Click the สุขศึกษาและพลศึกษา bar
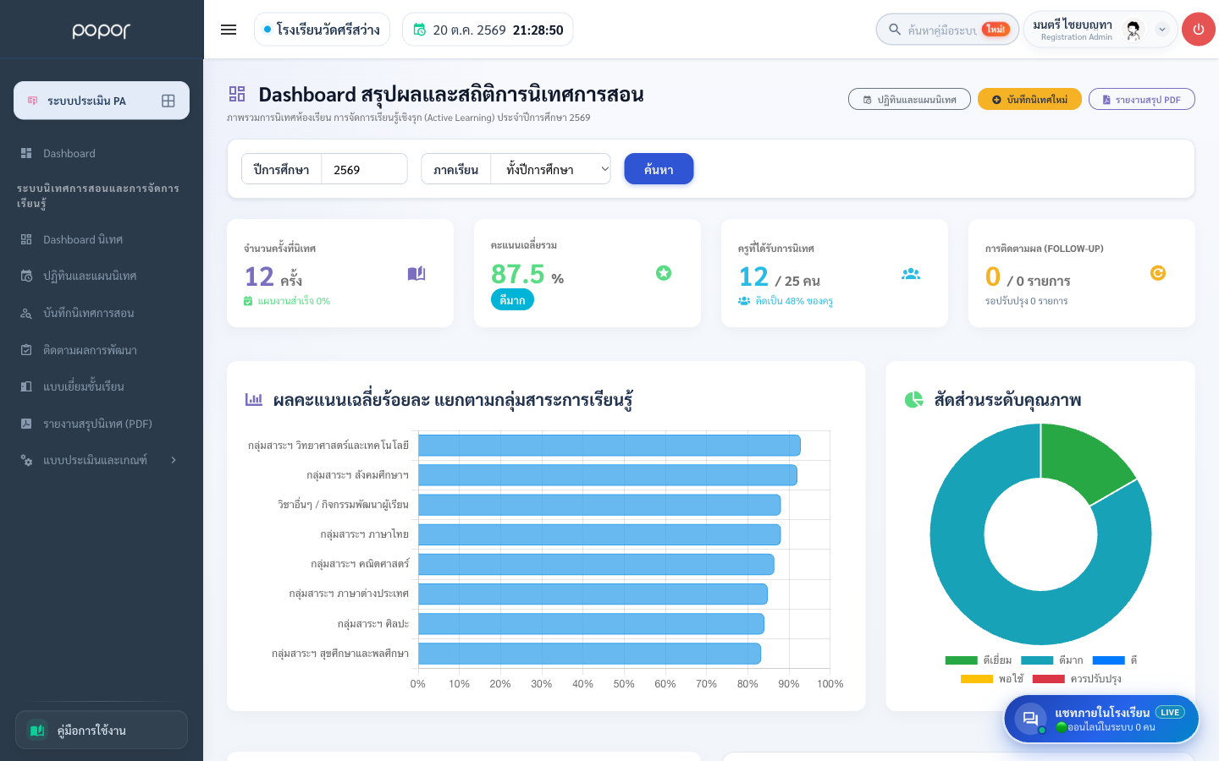1219x761 pixels. pyautogui.click(x=590, y=654)
